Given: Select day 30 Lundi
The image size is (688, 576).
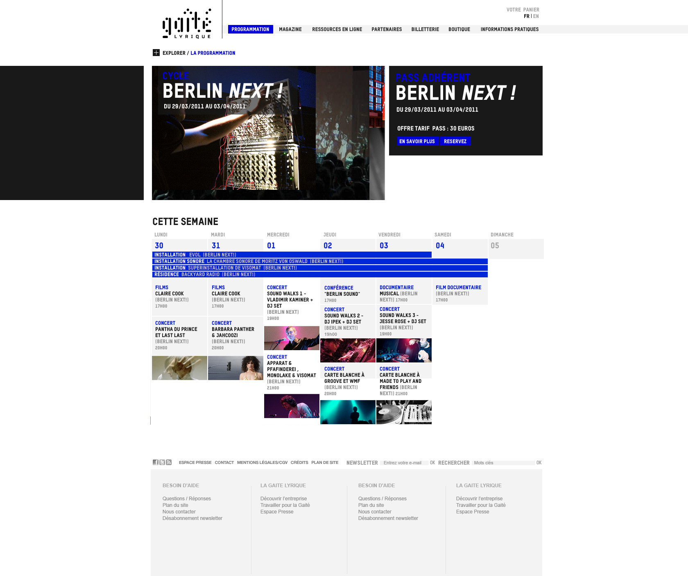Looking at the screenshot, I should tap(179, 245).
